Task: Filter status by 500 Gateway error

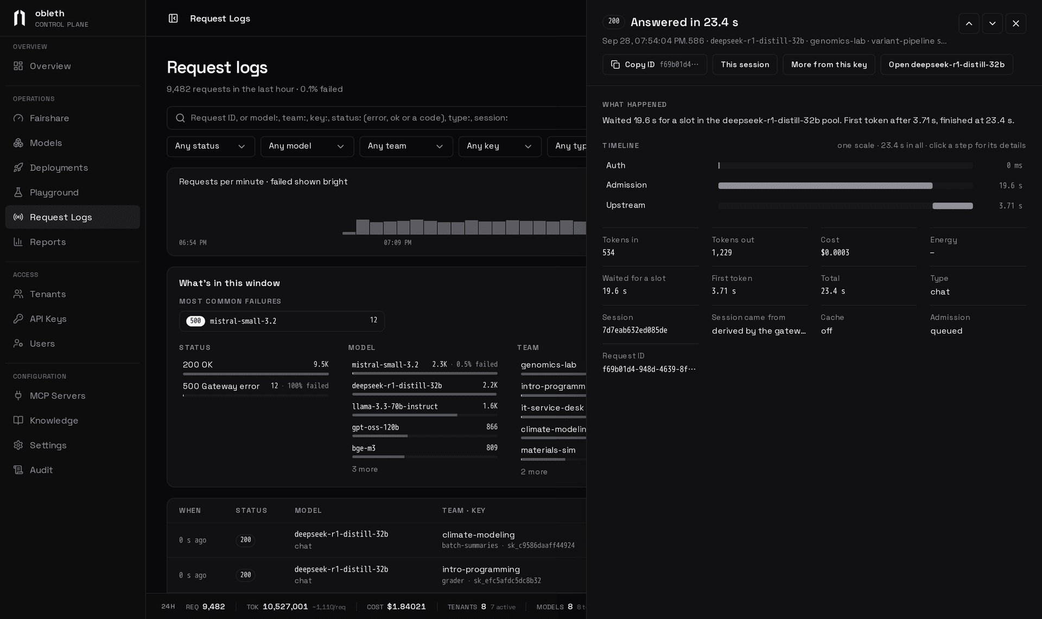Action: (256, 388)
